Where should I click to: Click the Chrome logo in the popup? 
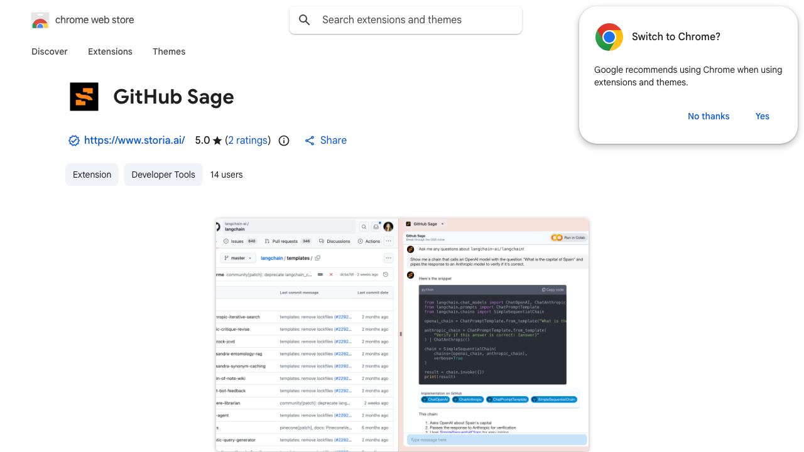[x=609, y=37]
